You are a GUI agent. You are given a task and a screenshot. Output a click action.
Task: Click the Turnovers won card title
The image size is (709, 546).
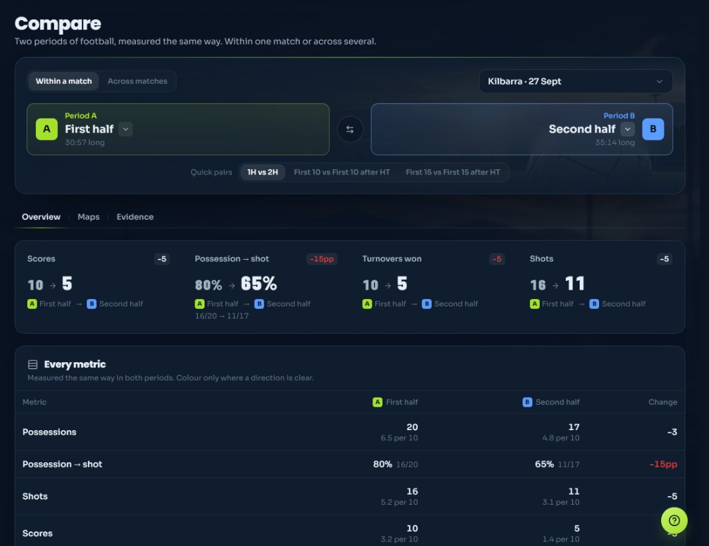click(392, 258)
